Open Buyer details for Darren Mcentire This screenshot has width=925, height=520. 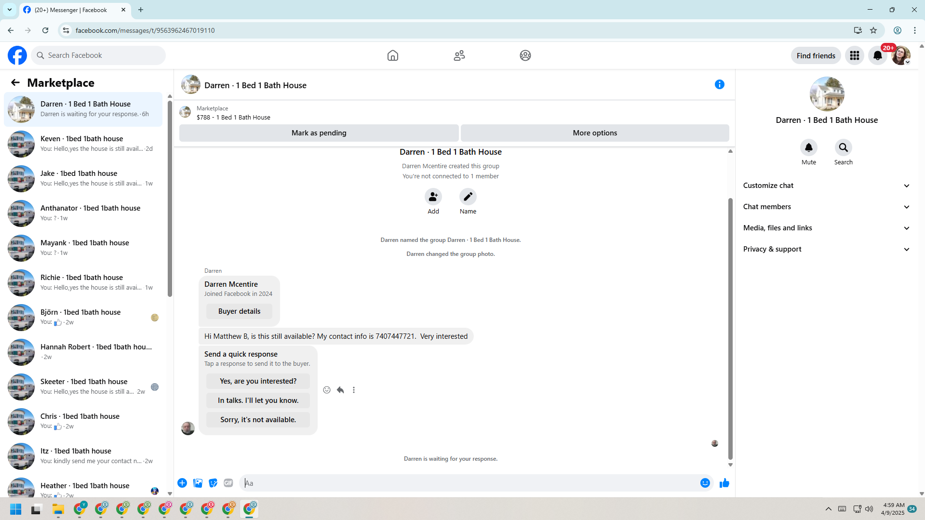point(239,311)
